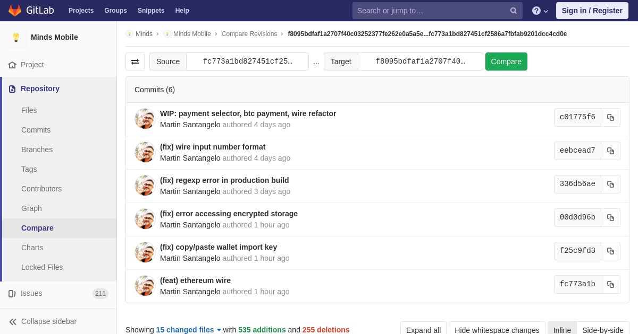Click the Commits (6) header text
Screen dimensions: 638x334
click(155, 90)
